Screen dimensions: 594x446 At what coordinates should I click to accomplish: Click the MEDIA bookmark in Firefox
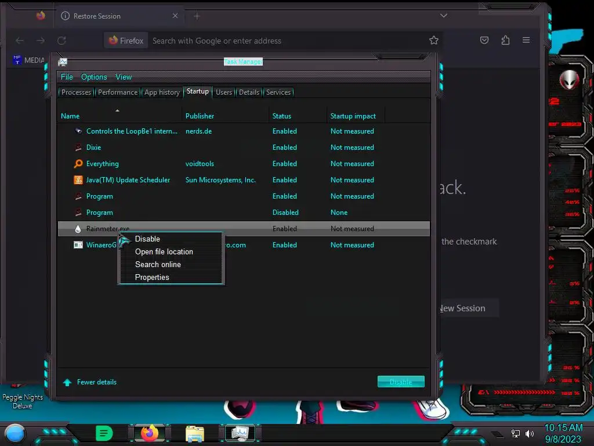point(29,60)
